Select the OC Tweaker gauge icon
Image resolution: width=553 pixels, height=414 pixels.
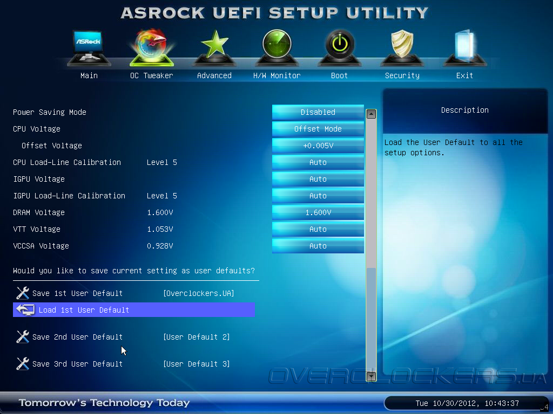[x=152, y=48]
